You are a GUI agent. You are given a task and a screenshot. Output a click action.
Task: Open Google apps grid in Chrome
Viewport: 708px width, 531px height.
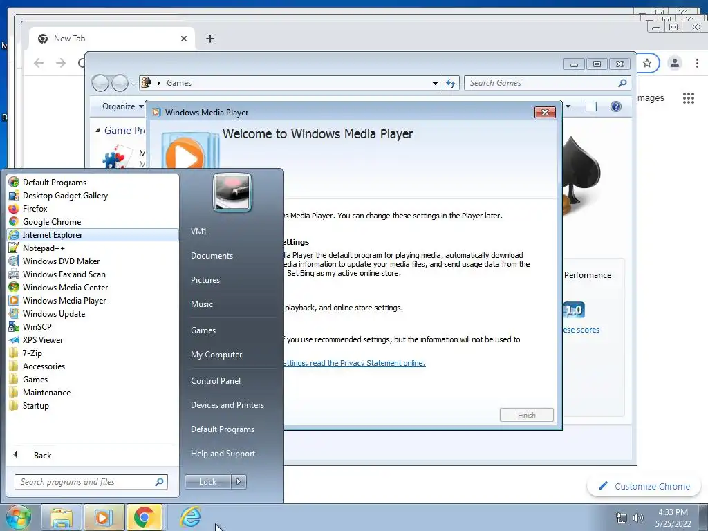click(x=689, y=98)
